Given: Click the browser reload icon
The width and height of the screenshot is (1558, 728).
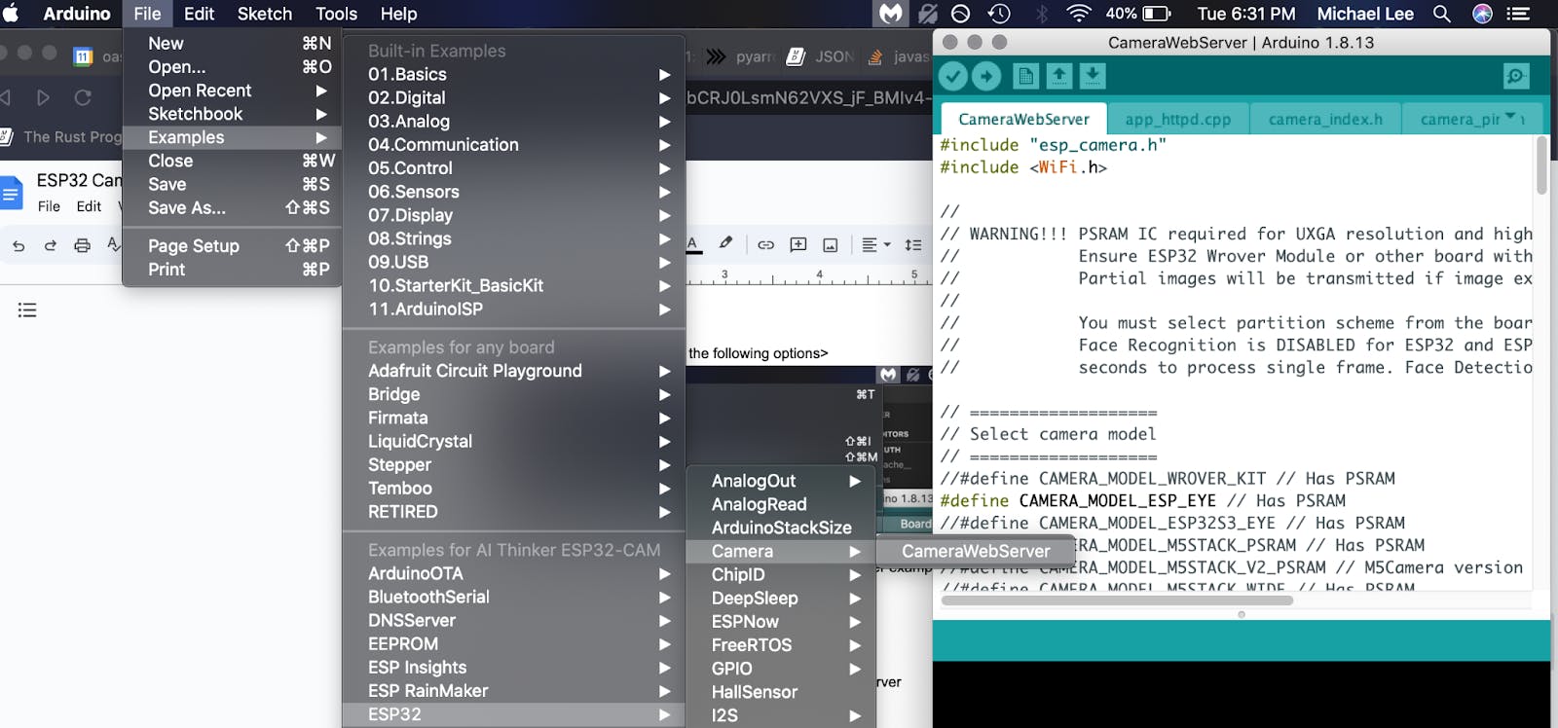Looking at the screenshot, I should 83,97.
